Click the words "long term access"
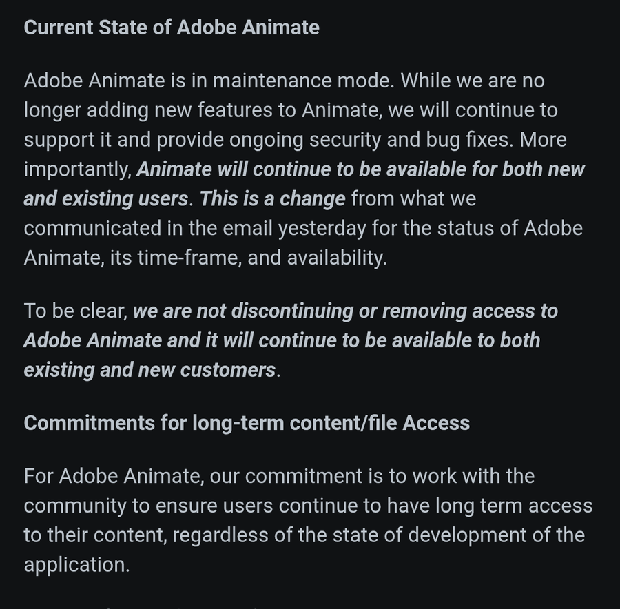Image resolution: width=620 pixels, height=609 pixels. [513, 506]
